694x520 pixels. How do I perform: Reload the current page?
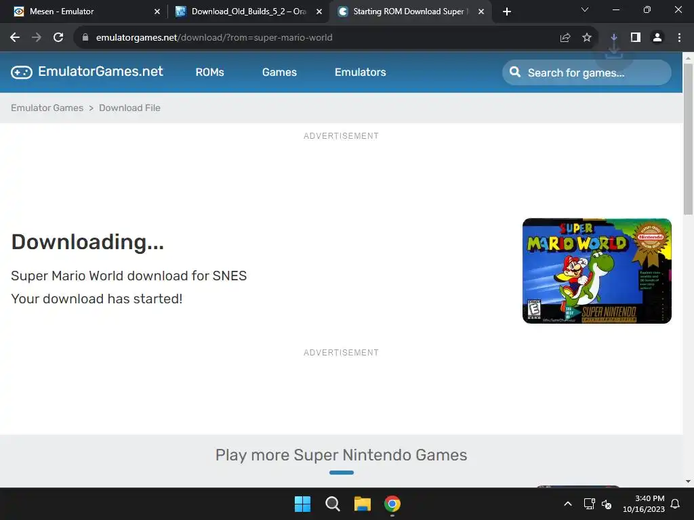58,38
